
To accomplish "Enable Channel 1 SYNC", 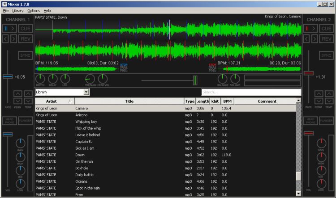I will (x=26, y=55).
